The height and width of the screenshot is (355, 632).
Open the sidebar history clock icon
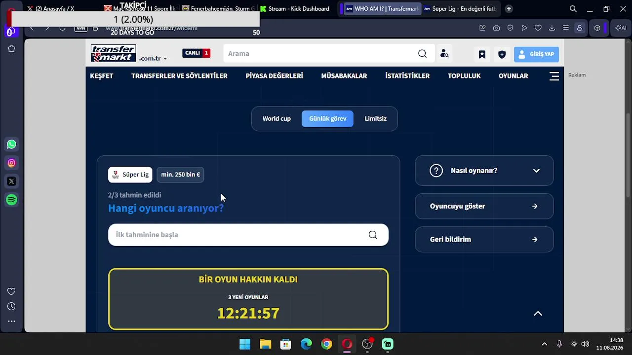(x=11, y=307)
